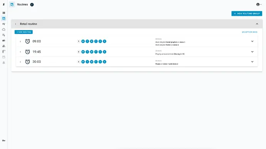Open the cloud icon in the sidebar
This screenshot has width=266, height=149.
[4, 30]
